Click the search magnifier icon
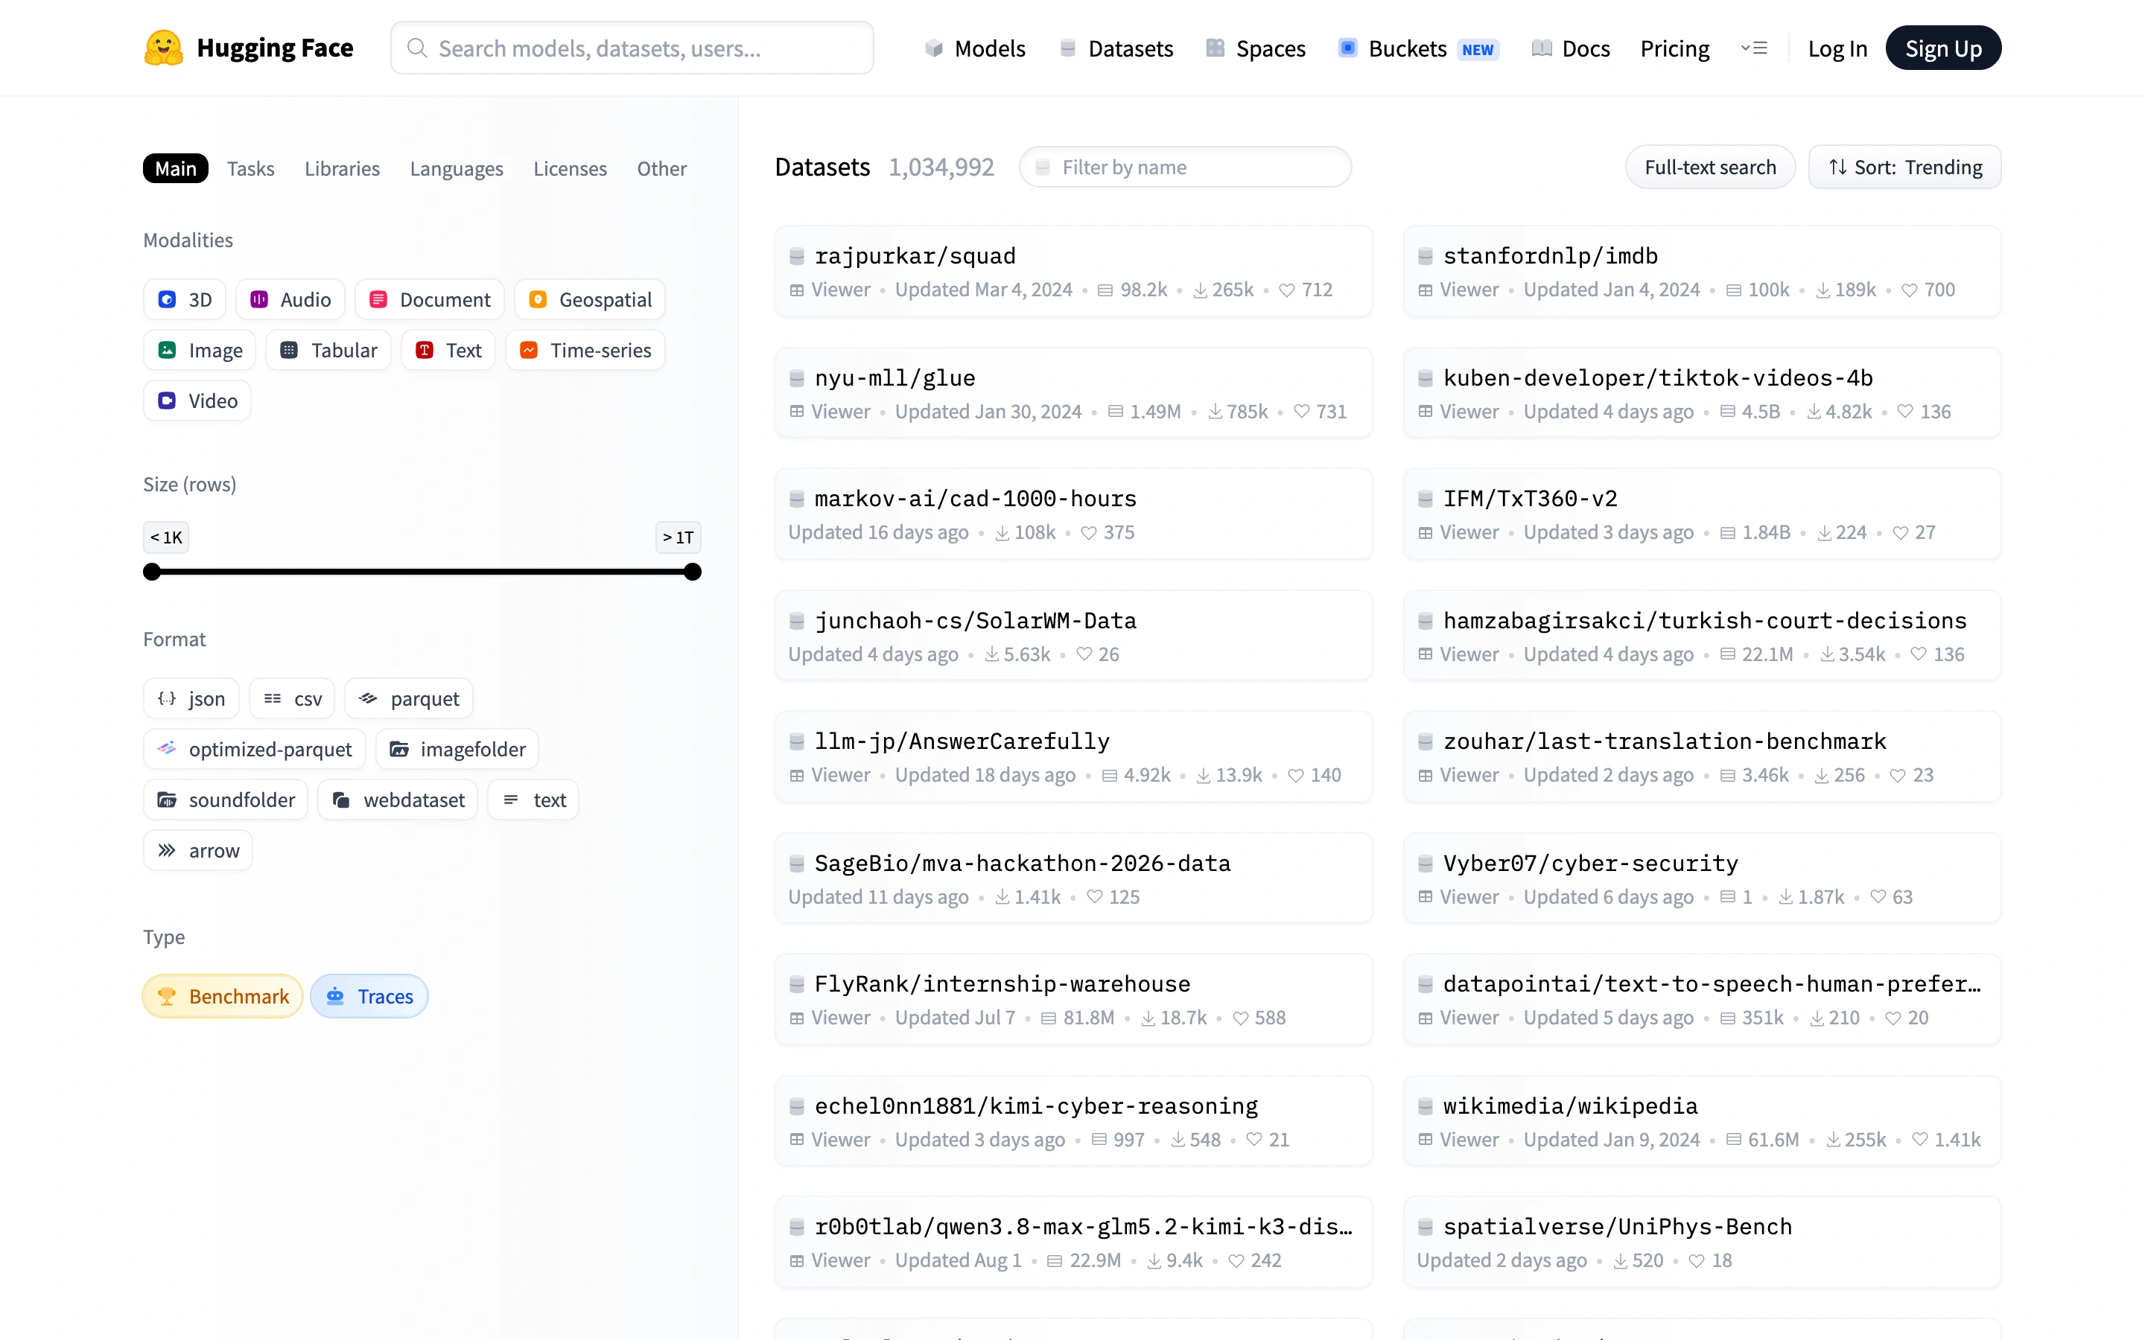 coord(416,48)
